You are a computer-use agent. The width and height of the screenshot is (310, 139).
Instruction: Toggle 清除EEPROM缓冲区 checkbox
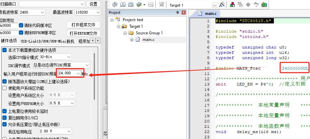click(21, 32)
